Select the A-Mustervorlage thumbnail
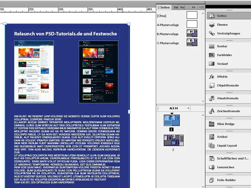The image size is (251, 188). click(192, 24)
